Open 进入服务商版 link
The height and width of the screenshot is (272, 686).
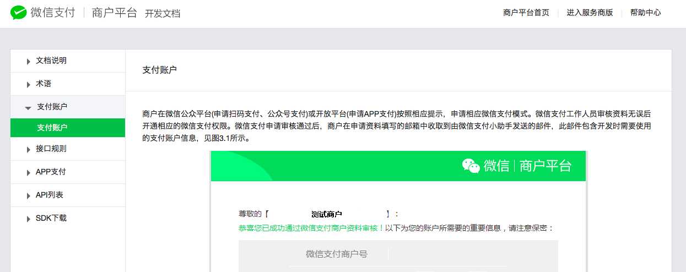pyautogui.click(x=590, y=13)
